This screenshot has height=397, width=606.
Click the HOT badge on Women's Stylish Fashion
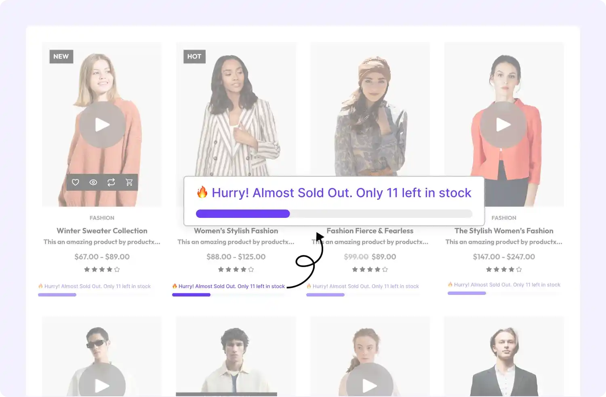point(194,56)
